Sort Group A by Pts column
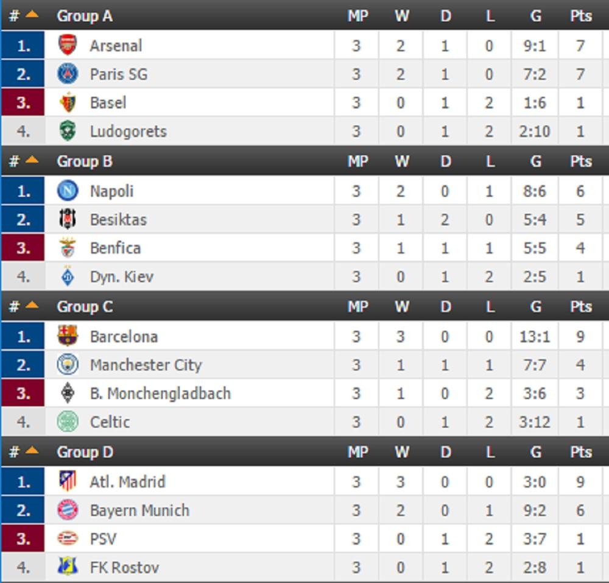Image resolution: width=609 pixels, height=583 pixels. tap(580, 16)
